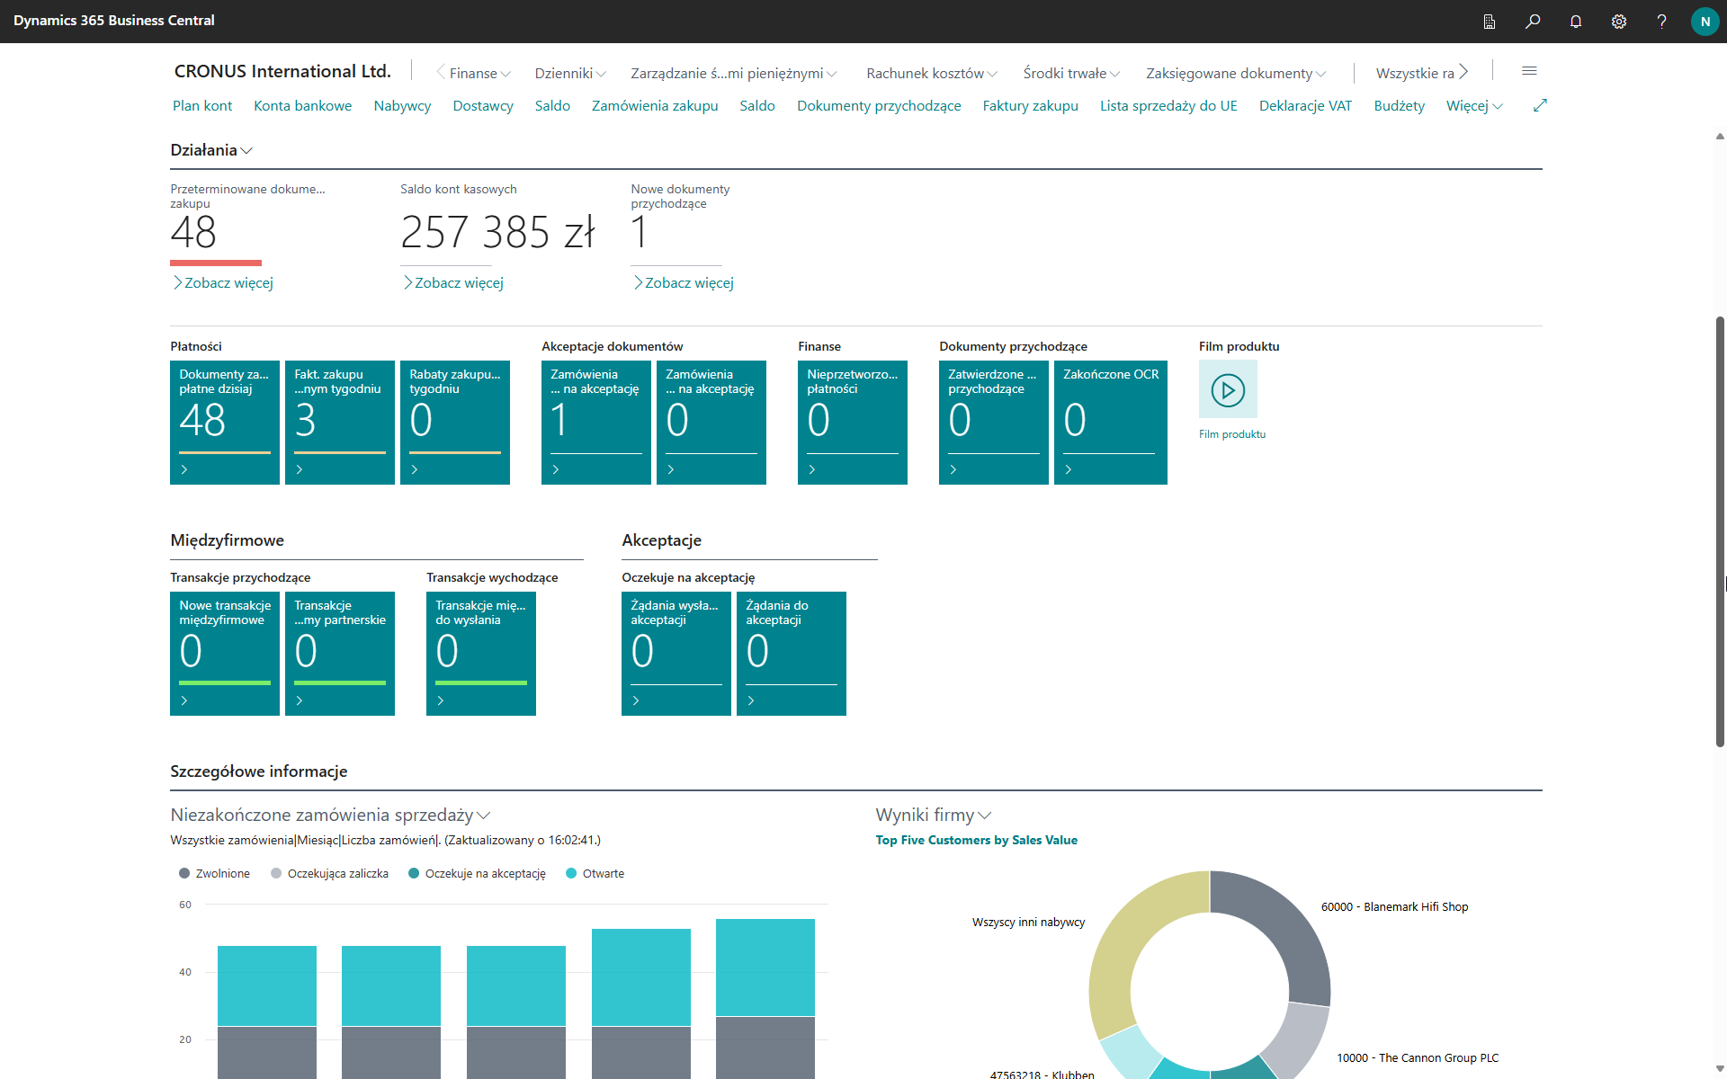Open Deklaracje VAT menu item
Screen dimensions: 1727x1079
1305,106
